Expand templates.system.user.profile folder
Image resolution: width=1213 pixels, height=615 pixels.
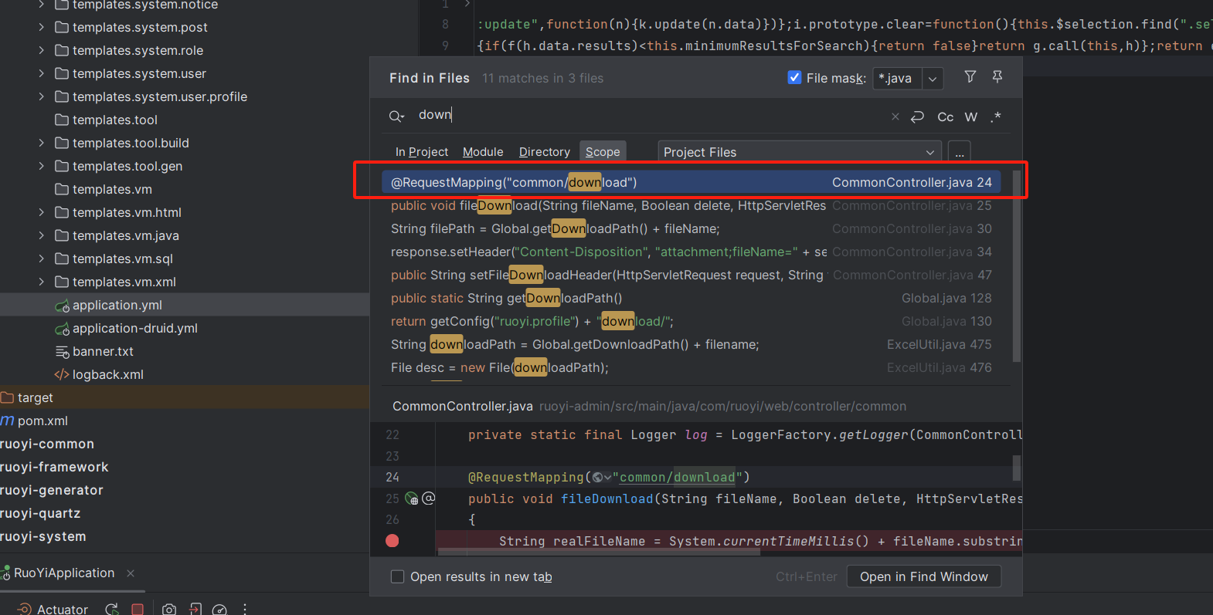coord(41,96)
